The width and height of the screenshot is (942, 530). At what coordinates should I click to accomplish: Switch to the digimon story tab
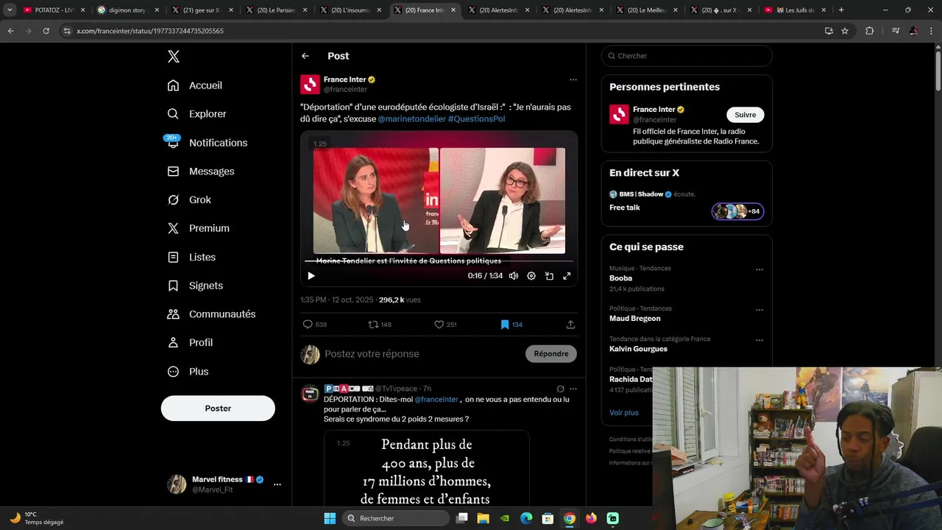(127, 10)
